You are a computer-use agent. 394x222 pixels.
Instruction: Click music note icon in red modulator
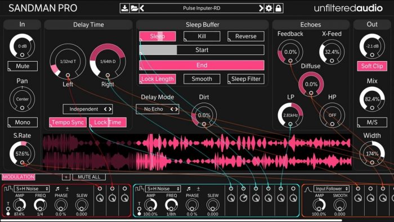pos(57,189)
